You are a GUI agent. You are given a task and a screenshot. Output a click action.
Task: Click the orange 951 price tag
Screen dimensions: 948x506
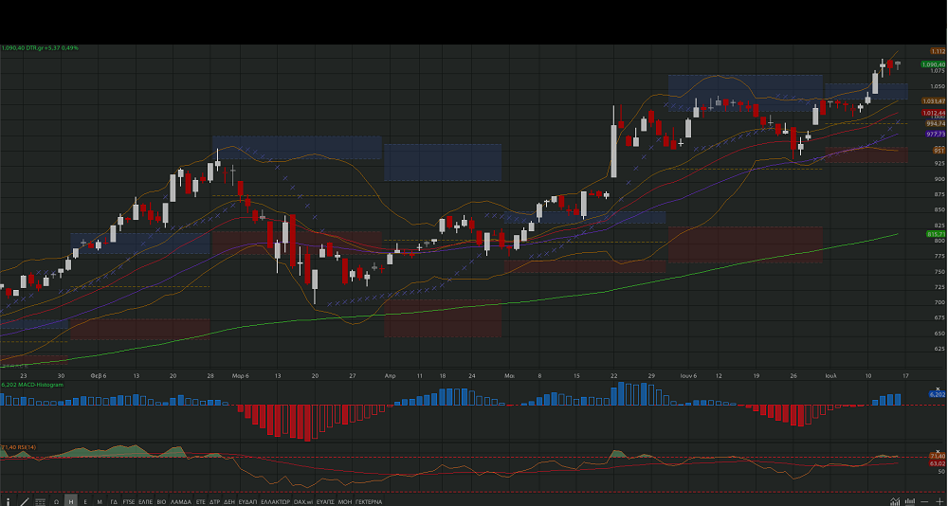click(x=939, y=151)
